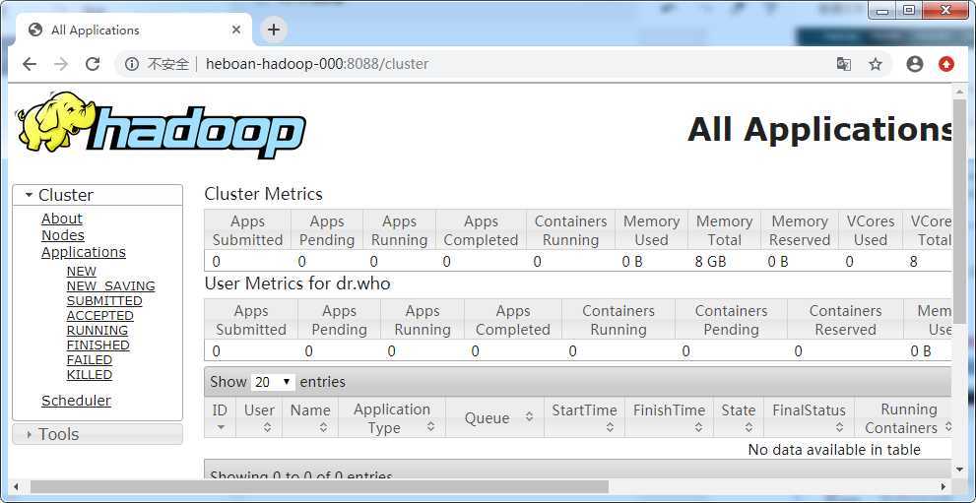Click the Containers Running header in Cluster Metrics
Viewport: 976px width, 503px height.
click(571, 230)
